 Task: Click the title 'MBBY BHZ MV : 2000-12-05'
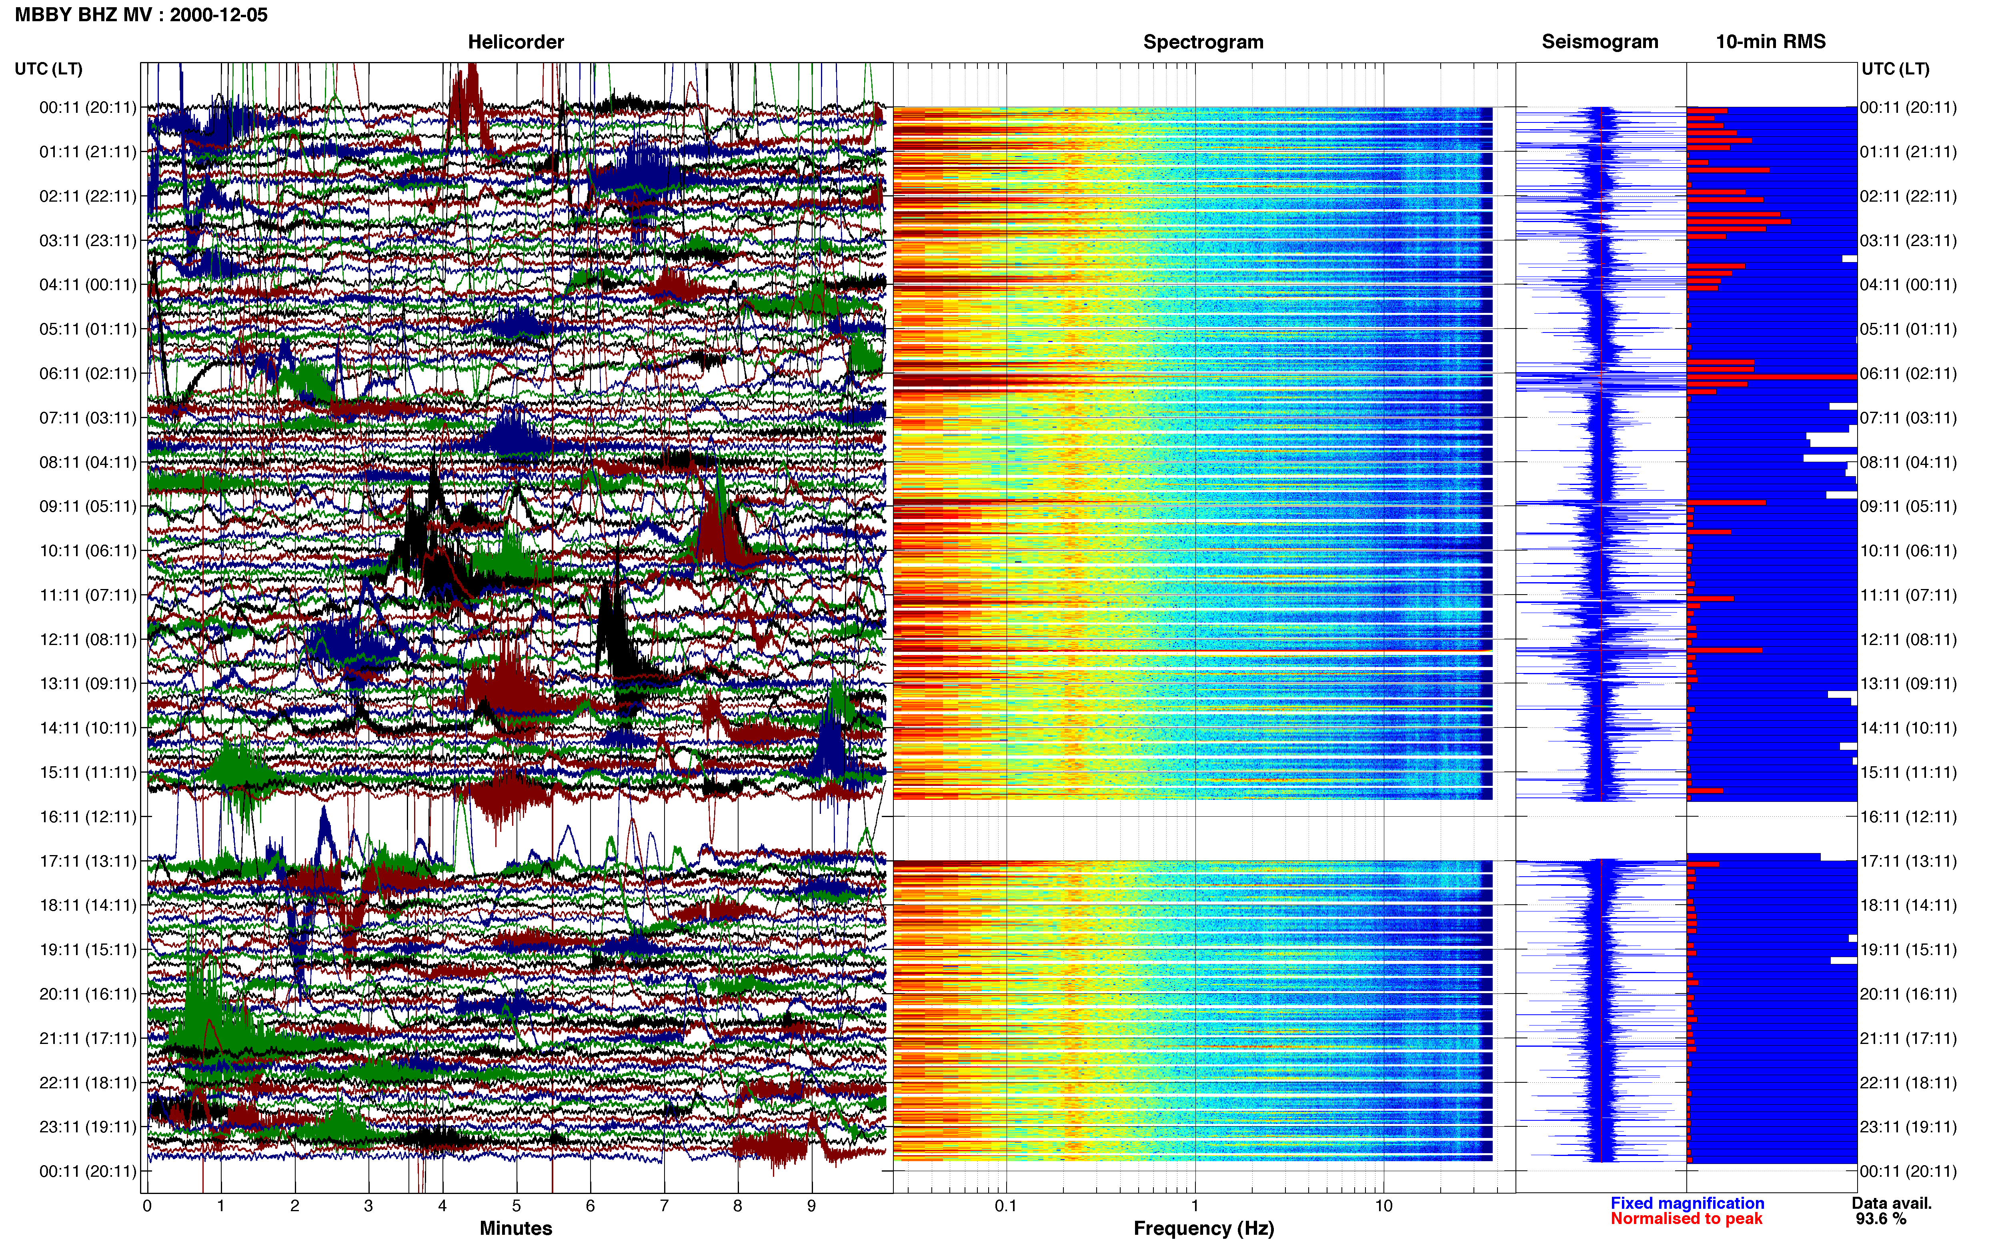tap(141, 14)
